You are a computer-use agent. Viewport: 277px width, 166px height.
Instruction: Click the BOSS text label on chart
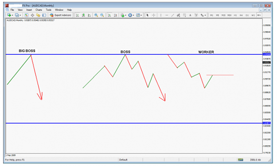coord(125,52)
